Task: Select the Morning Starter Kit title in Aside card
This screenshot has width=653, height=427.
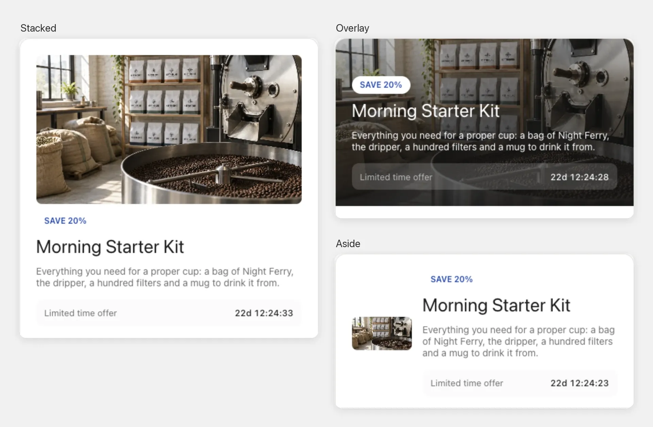Action: 497,305
